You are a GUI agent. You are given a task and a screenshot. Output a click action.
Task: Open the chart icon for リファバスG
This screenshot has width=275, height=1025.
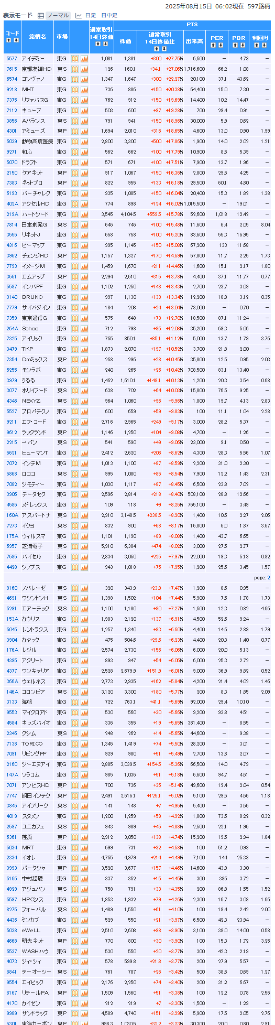84,100
